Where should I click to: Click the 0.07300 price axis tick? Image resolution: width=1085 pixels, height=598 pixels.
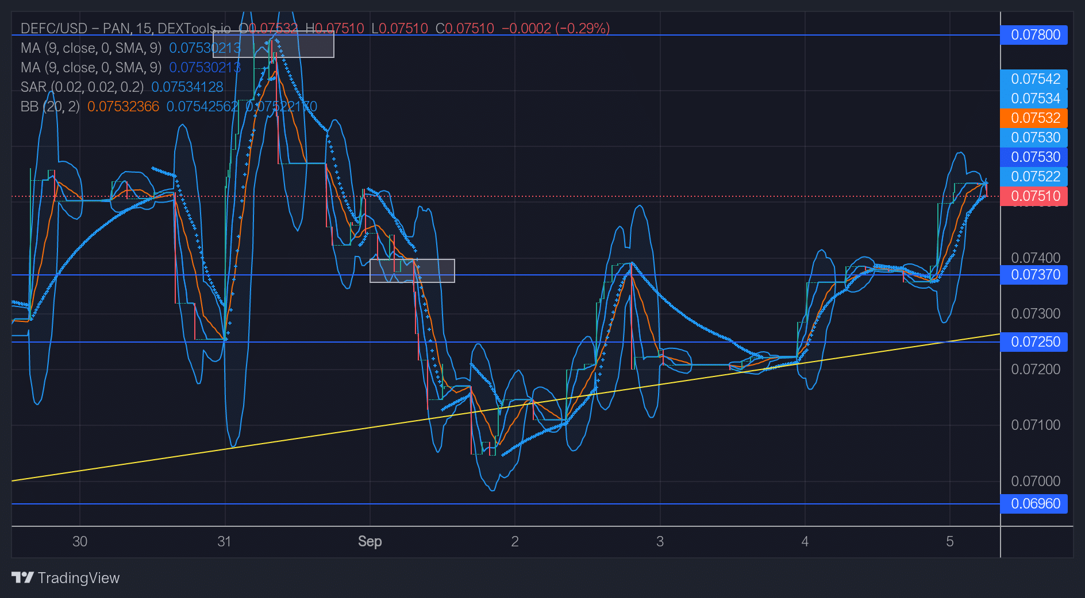pyautogui.click(x=1036, y=313)
